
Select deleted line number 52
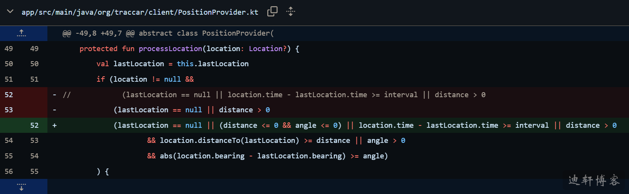[9, 95]
